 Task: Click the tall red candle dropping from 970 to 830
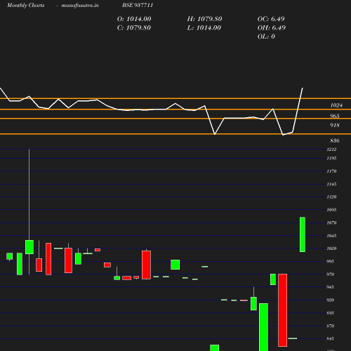[283, 310]
